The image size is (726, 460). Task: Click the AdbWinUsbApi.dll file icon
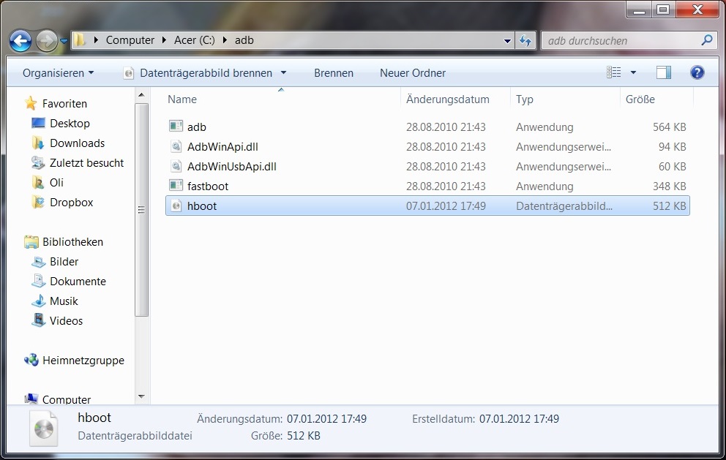[x=176, y=166]
